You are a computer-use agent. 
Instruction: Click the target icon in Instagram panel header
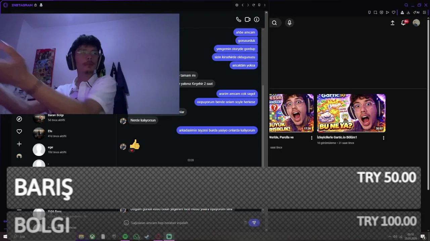(x=237, y=5)
